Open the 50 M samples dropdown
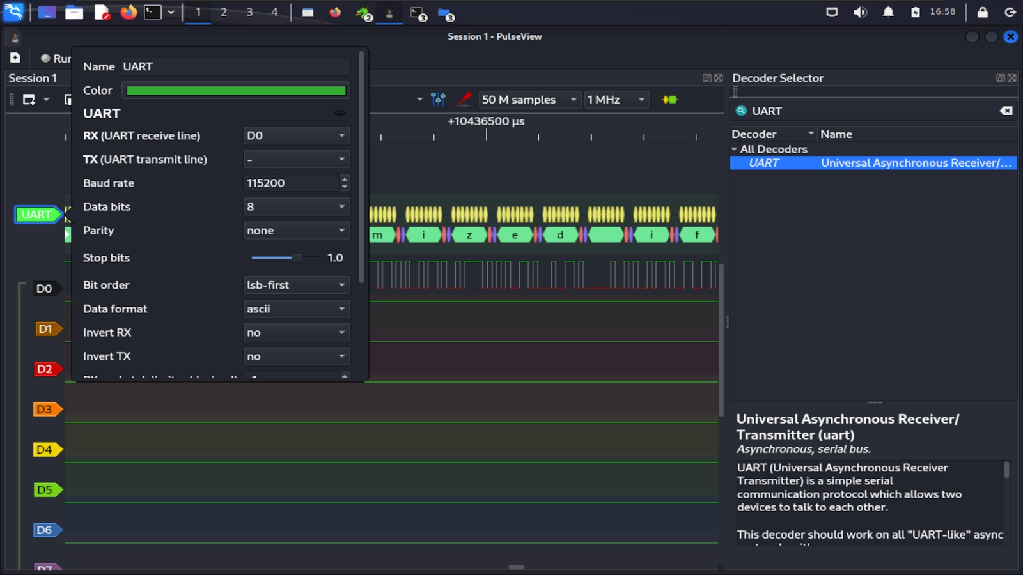1023x575 pixels. pyautogui.click(x=529, y=100)
